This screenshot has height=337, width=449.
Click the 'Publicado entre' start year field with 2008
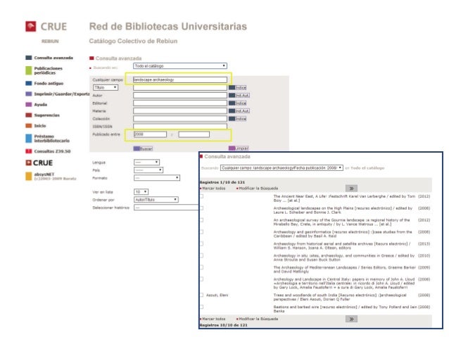[150, 134]
